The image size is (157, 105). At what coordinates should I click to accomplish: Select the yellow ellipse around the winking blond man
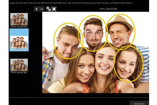[x=68, y=41]
